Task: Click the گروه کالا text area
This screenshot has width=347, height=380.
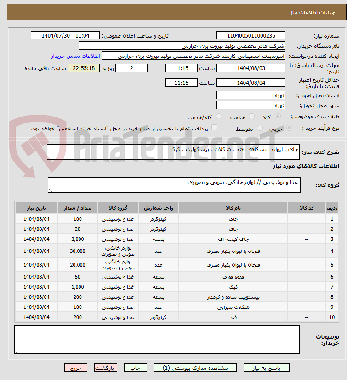Action: tap(174, 185)
